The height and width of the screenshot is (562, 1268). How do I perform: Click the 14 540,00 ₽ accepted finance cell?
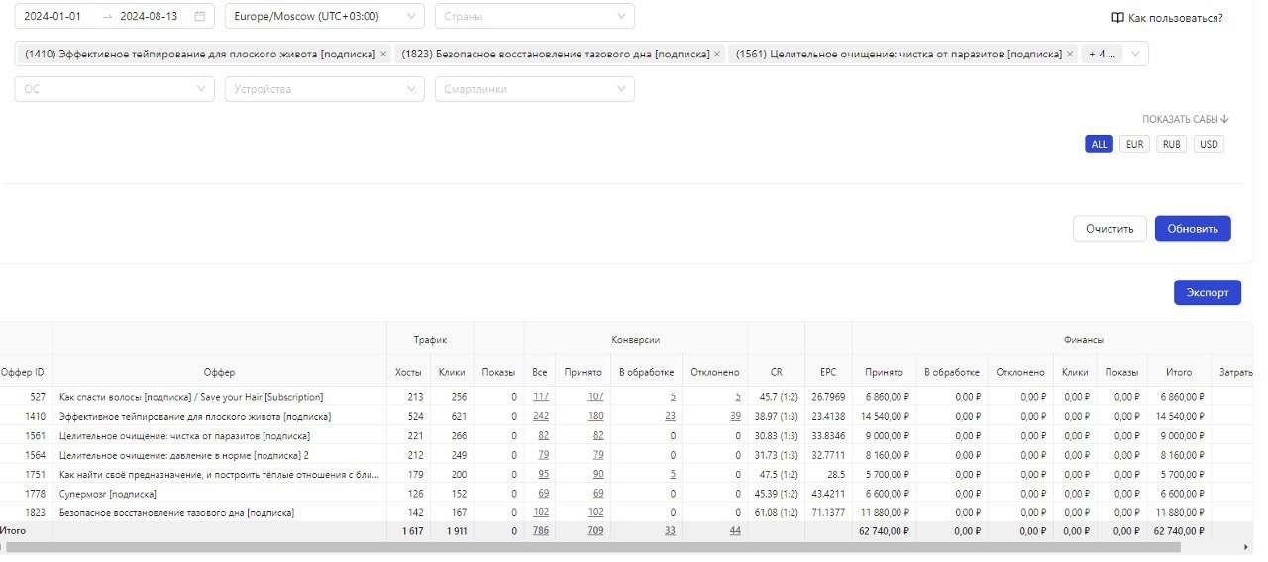coord(884,416)
